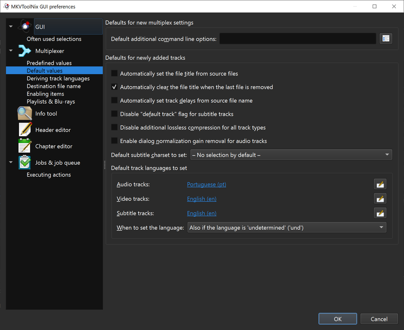Maximize the preferences window
The height and width of the screenshot is (330, 404).
tap(374, 7)
